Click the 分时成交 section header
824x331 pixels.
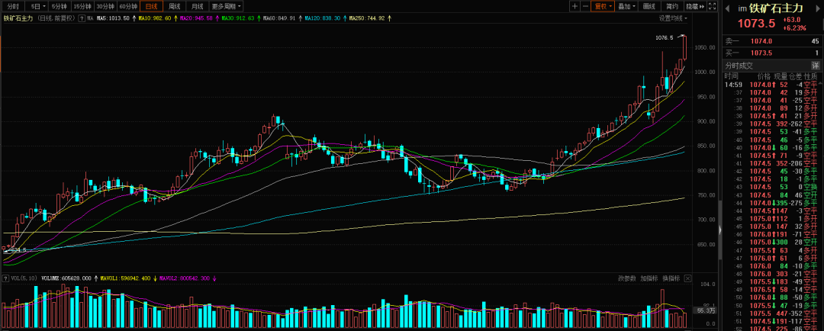pos(739,66)
